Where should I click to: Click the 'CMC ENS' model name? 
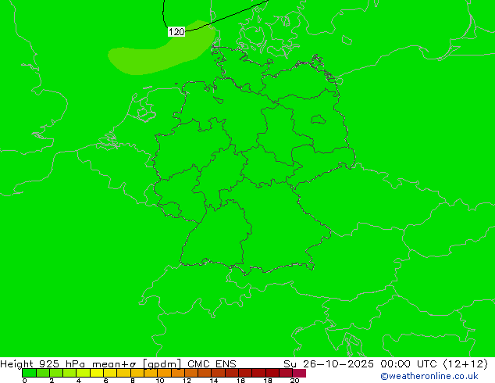(x=212, y=364)
